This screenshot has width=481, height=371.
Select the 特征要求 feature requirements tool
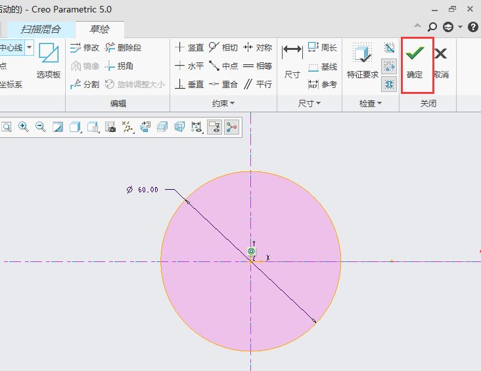click(362, 63)
